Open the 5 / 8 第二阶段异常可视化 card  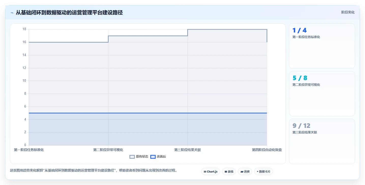322,94
